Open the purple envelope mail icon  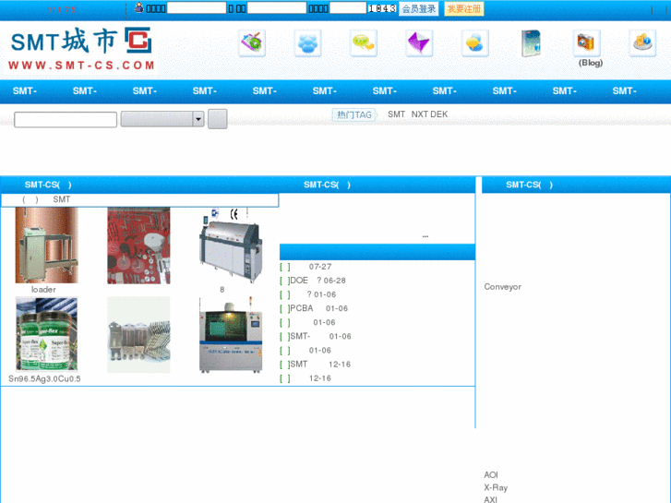[419, 42]
